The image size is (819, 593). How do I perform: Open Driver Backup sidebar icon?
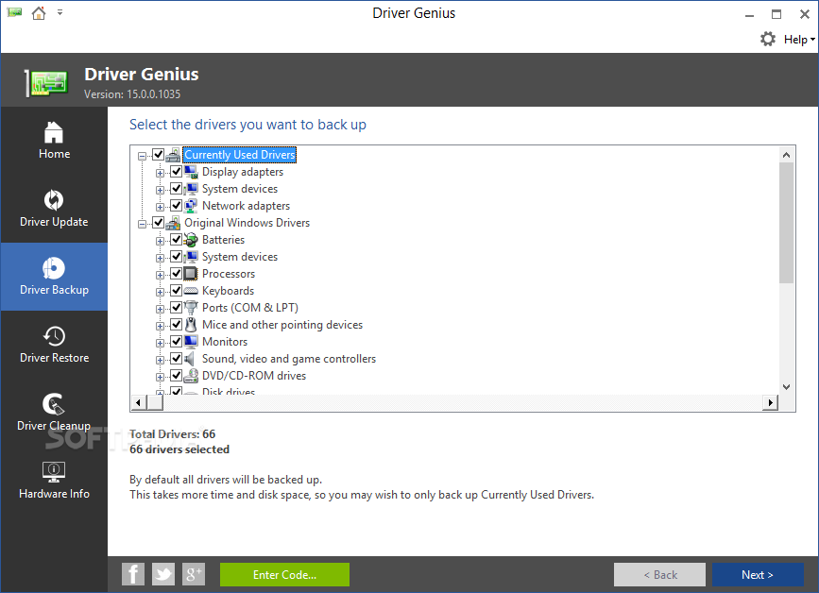pos(54,268)
